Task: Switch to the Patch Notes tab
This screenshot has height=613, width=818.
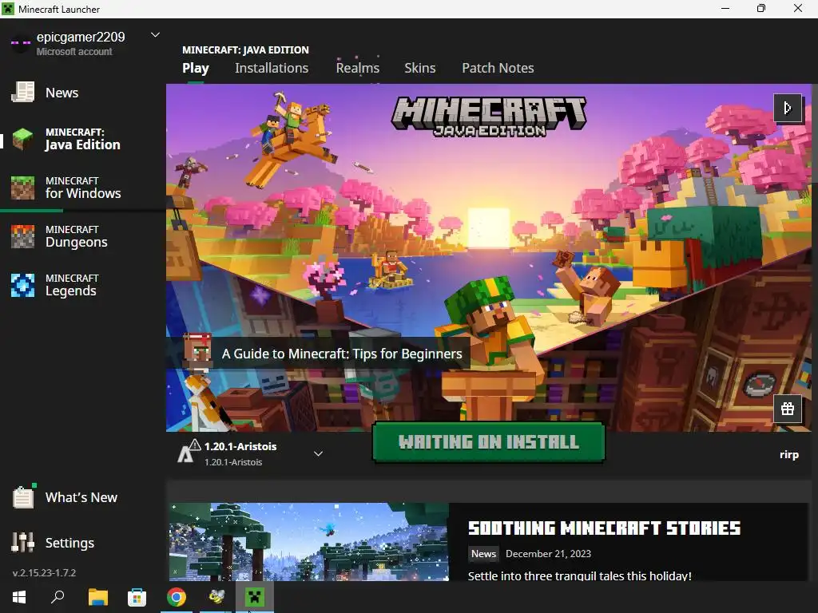Action: coord(498,69)
